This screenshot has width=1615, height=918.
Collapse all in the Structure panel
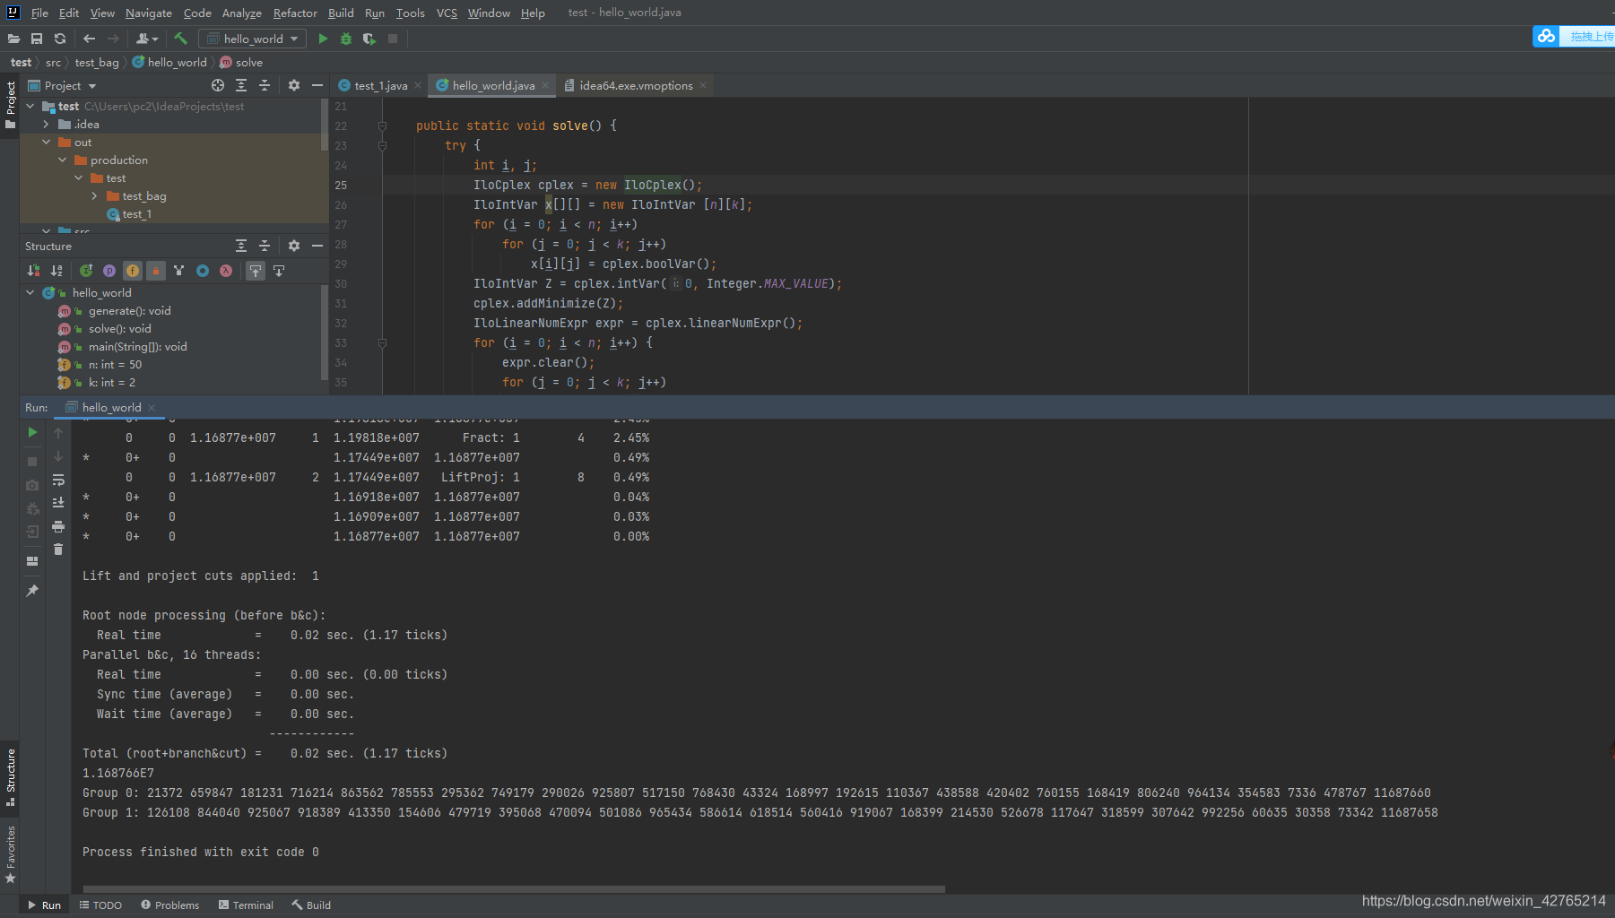click(x=265, y=246)
